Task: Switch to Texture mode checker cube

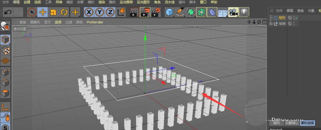Action: tap(5, 50)
